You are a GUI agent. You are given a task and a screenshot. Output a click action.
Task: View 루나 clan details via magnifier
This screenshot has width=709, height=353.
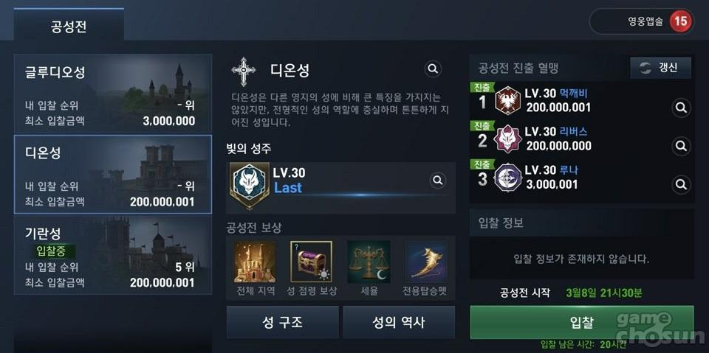tap(681, 184)
